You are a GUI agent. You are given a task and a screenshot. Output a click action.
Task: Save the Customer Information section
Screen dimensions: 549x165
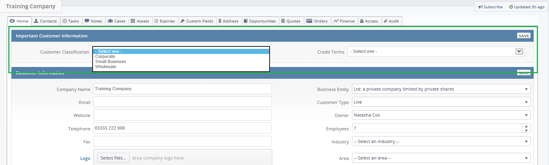click(x=524, y=73)
